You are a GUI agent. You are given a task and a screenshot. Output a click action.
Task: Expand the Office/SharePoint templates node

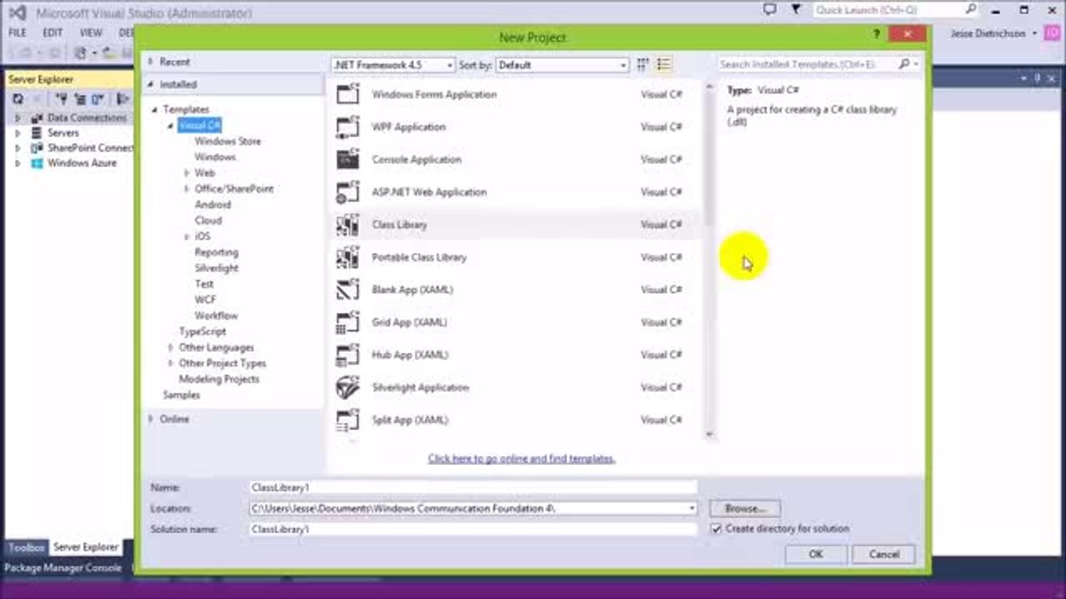[x=187, y=189]
